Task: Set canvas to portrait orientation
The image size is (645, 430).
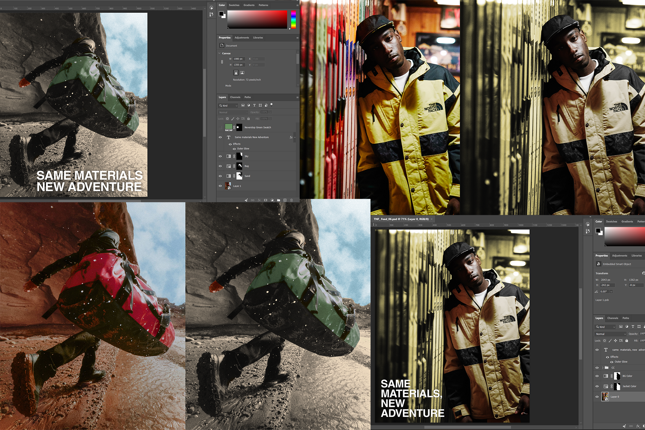Action: pyautogui.click(x=236, y=73)
